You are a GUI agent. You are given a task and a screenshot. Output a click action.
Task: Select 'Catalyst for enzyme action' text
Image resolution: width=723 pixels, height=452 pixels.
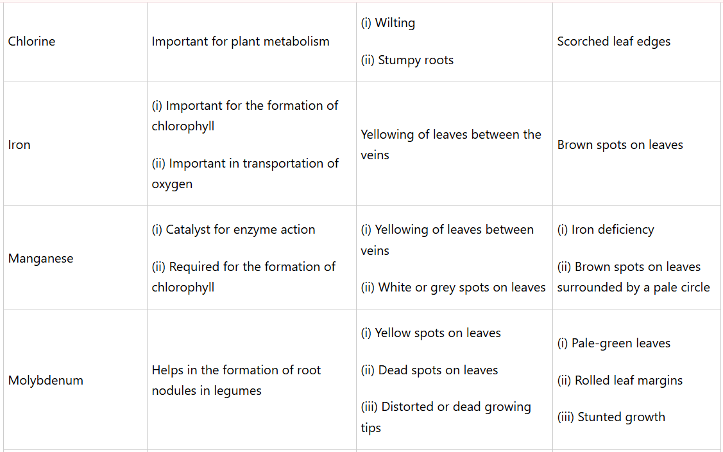240,230
